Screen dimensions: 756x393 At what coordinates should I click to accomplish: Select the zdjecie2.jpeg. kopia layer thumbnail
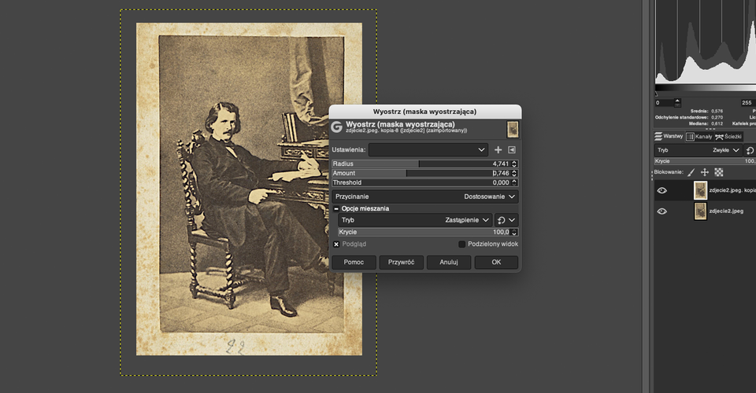coord(700,190)
